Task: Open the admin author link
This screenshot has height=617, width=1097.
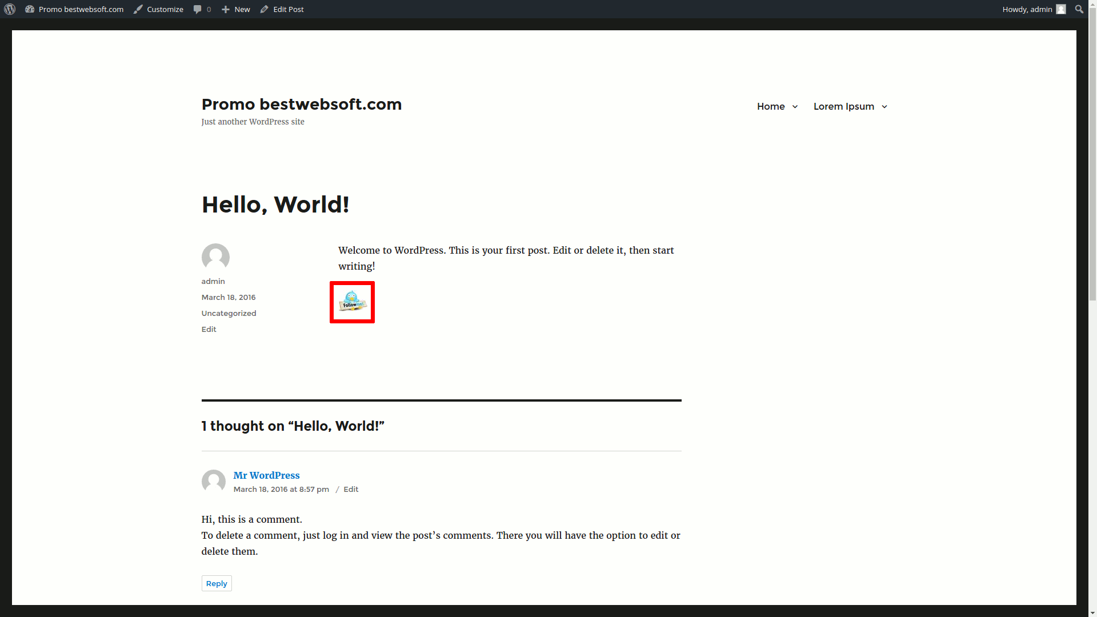Action: coord(213,281)
